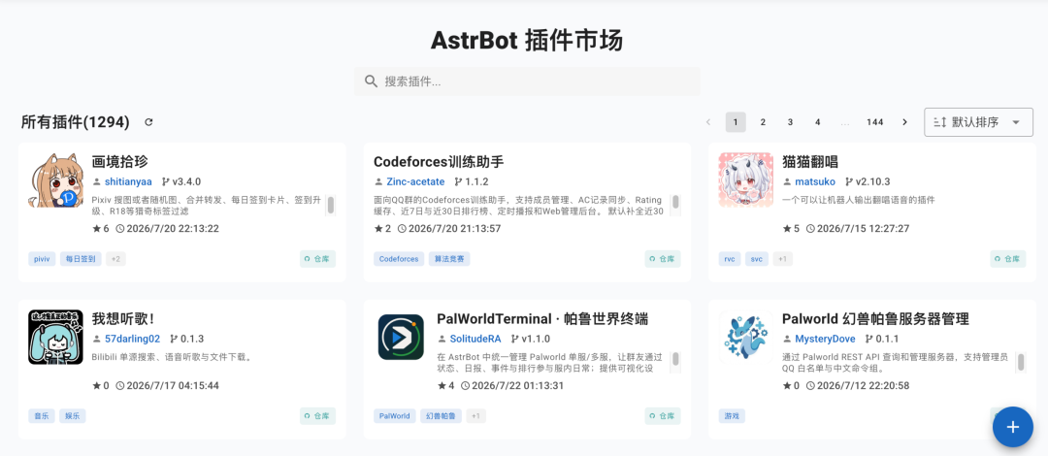Open 仓库 repository for 画境拾珍
The image size is (1048, 456).
(317, 259)
